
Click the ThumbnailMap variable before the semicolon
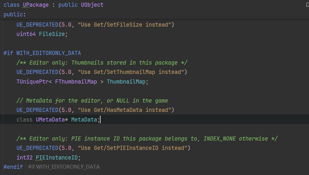tap(126, 82)
